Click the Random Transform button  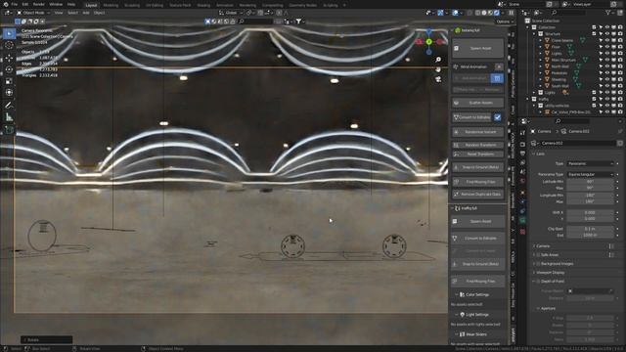point(478,145)
